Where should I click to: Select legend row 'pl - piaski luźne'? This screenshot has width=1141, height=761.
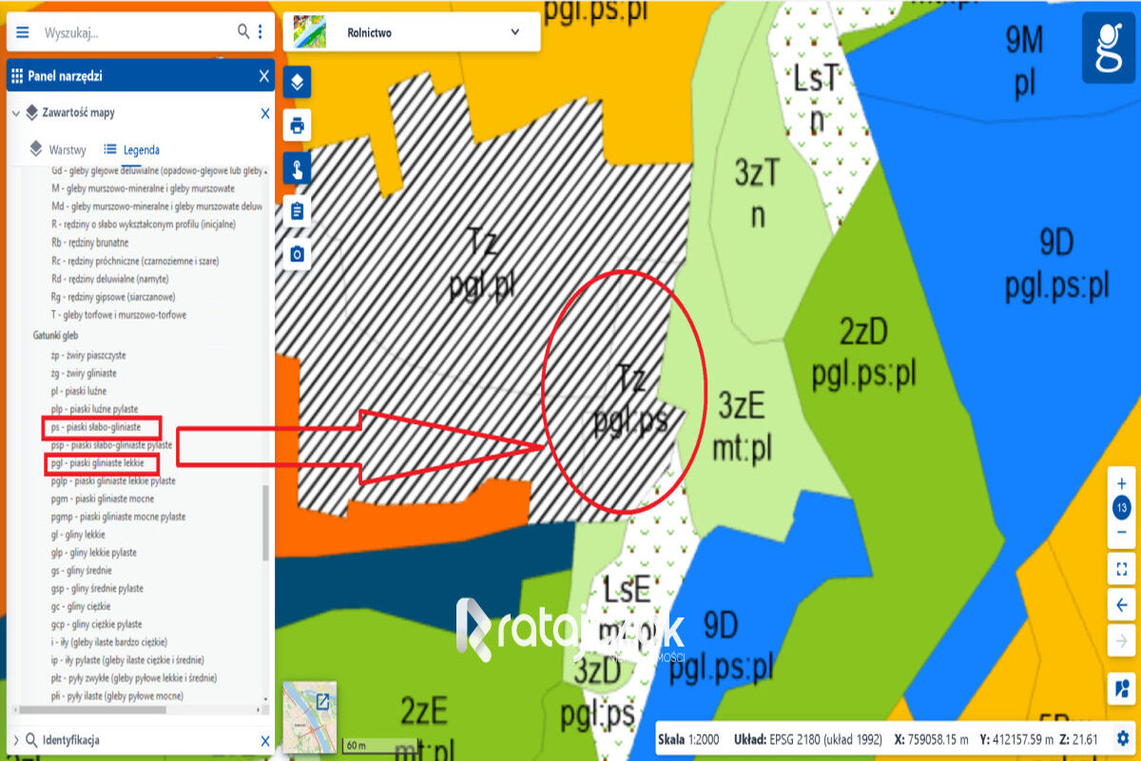click(x=79, y=391)
